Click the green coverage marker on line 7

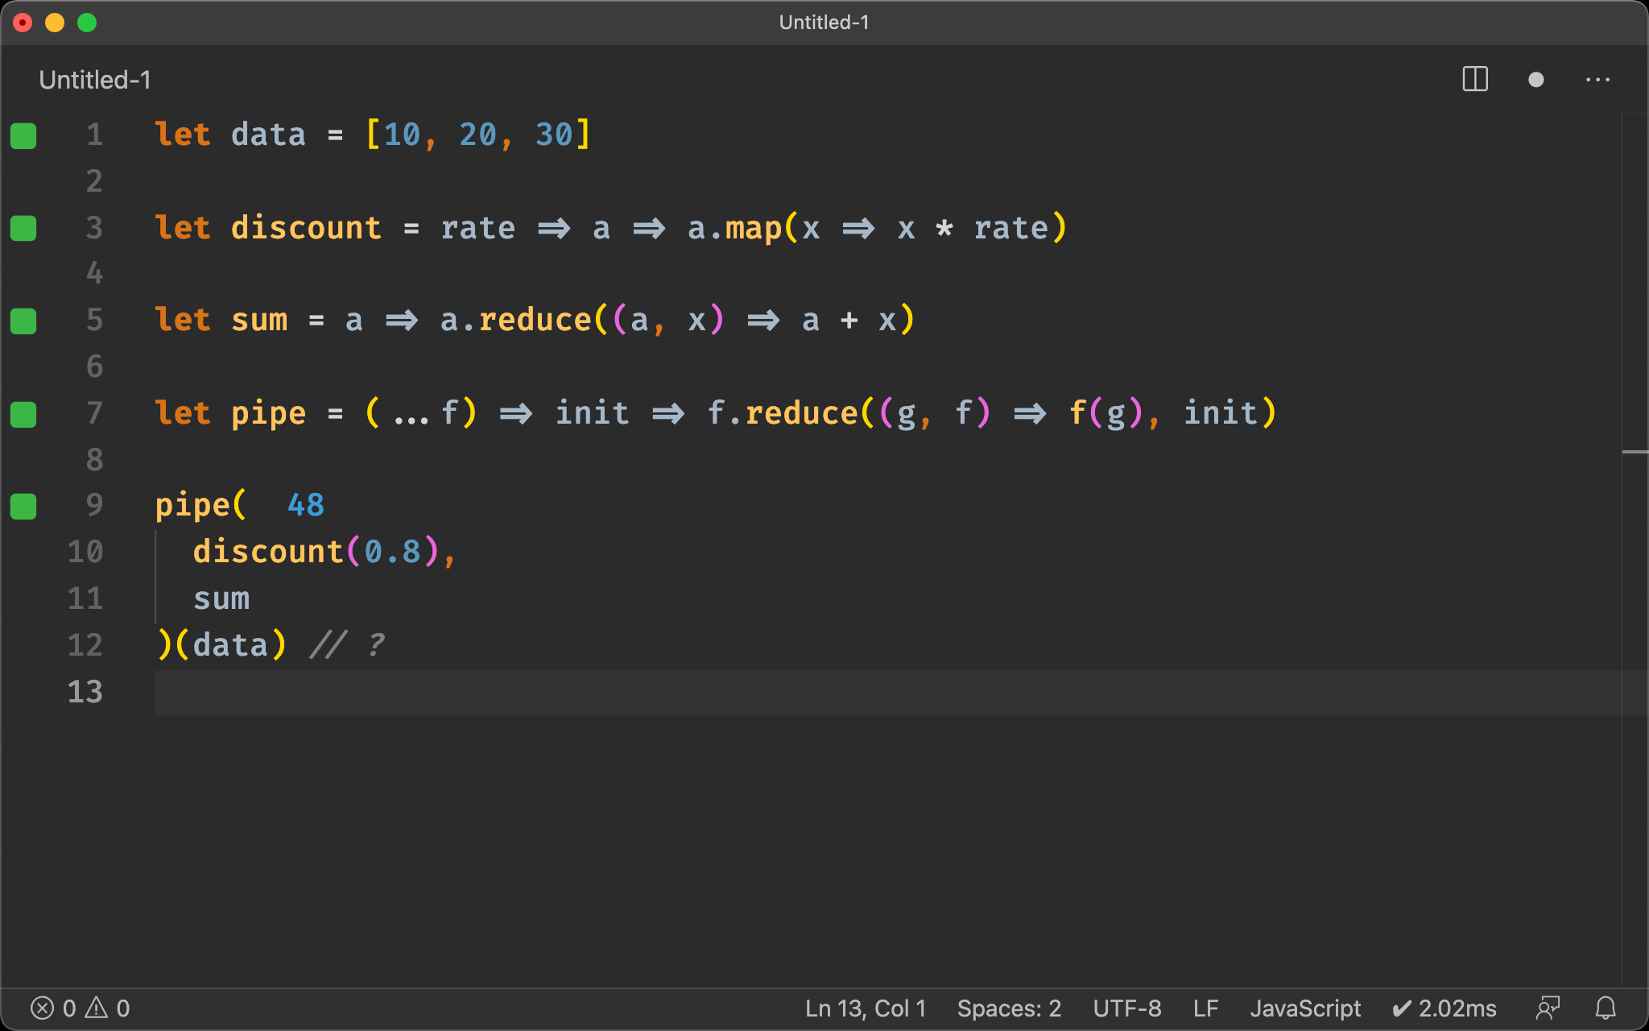(x=23, y=414)
